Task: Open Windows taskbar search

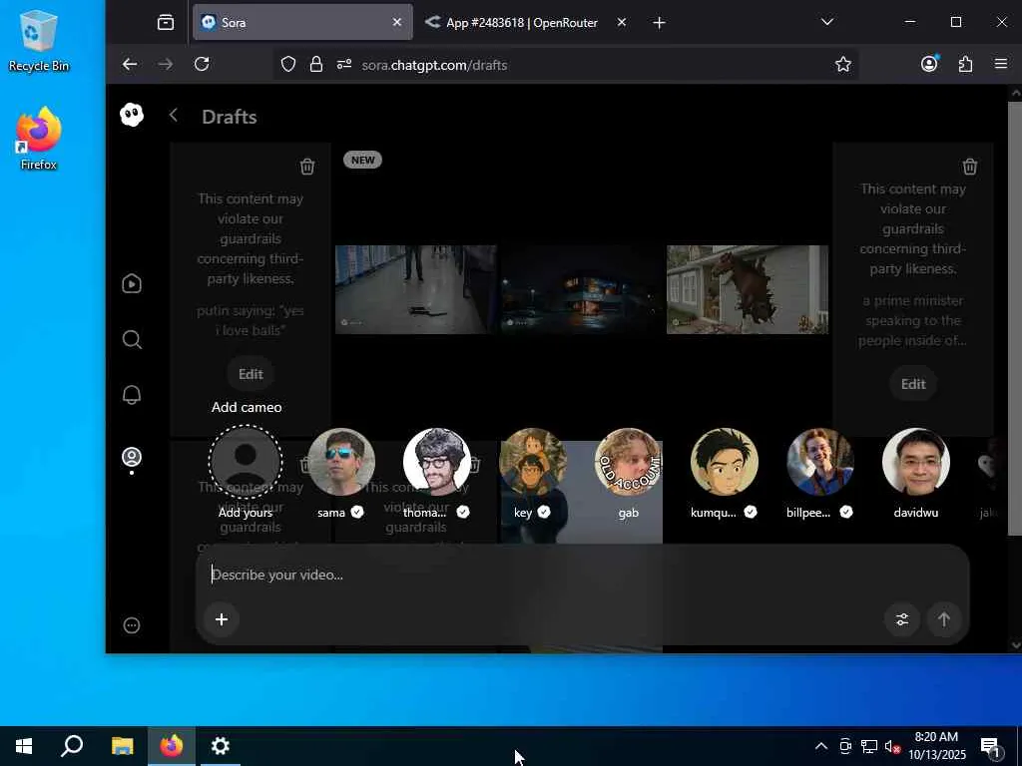Action: (72, 746)
